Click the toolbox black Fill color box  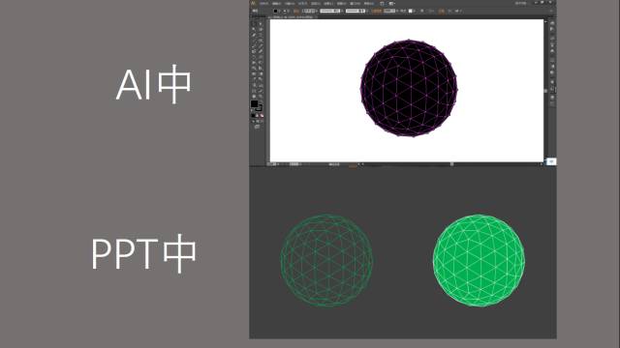(x=254, y=103)
